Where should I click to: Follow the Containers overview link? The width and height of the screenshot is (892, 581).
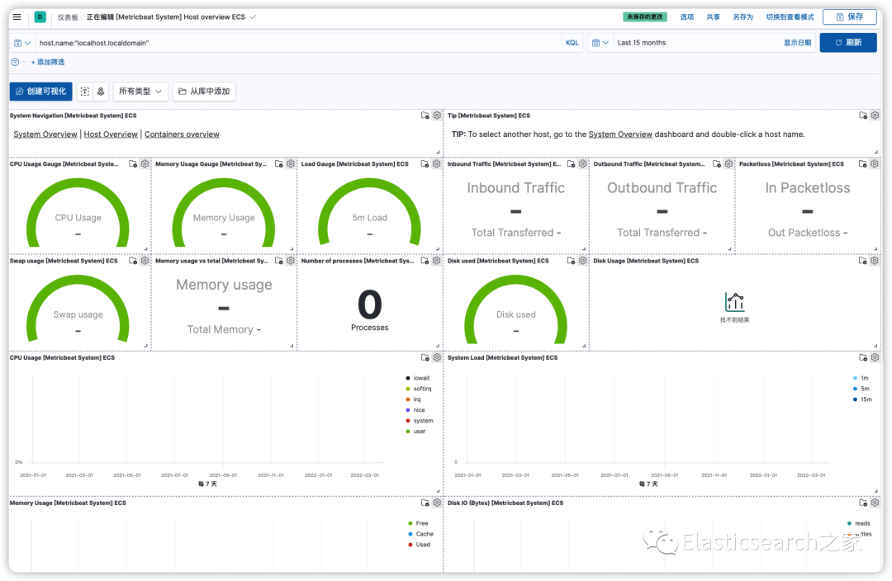pyautogui.click(x=182, y=135)
